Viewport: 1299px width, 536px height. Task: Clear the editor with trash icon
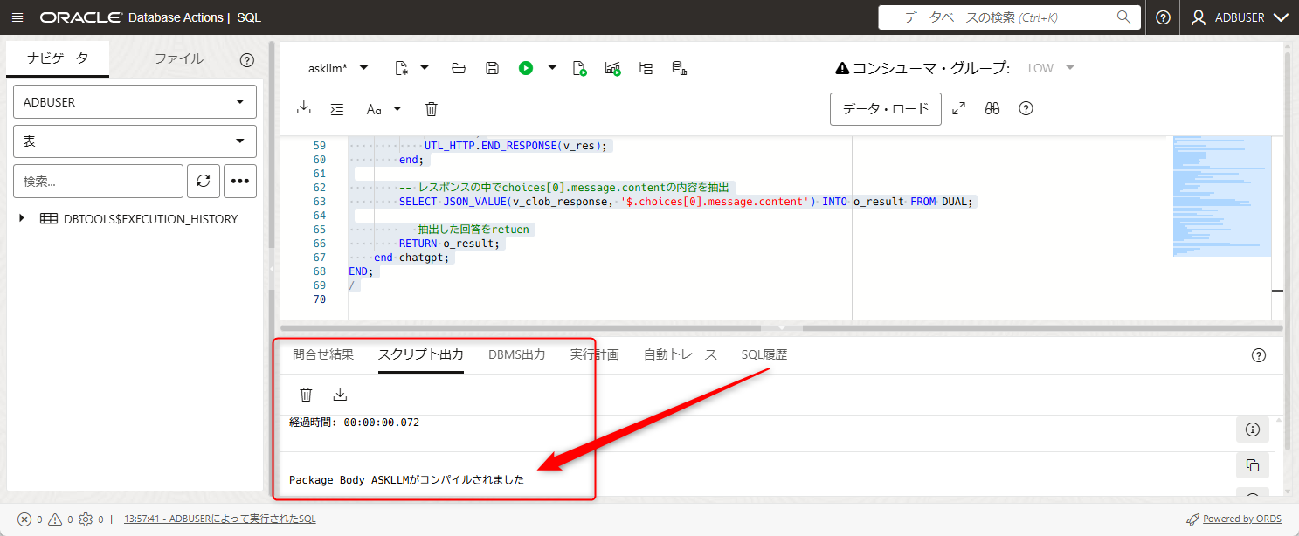pyautogui.click(x=432, y=109)
